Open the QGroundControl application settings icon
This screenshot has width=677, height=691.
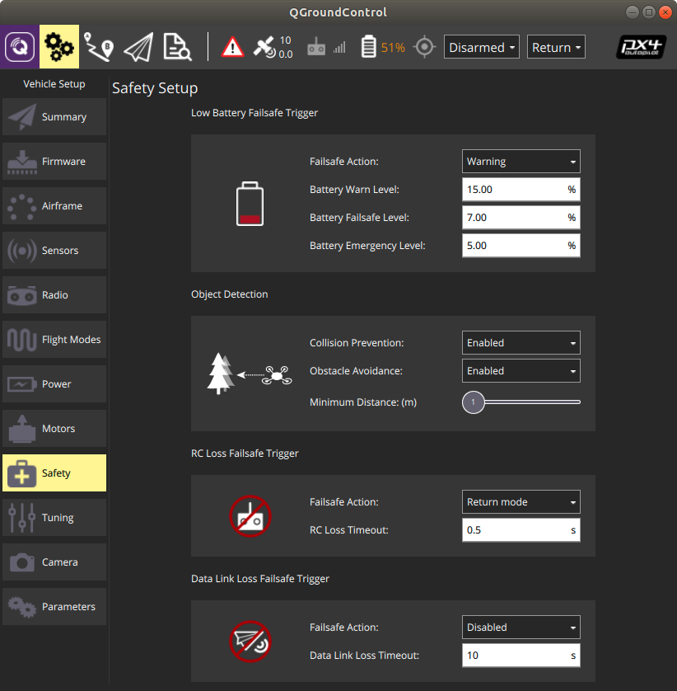(x=20, y=47)
